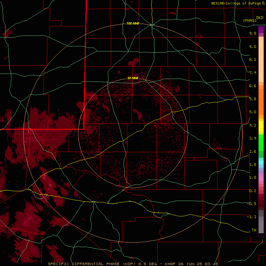Click the 100 NMI range ring label
266x266 pixels.
point(133,23)
